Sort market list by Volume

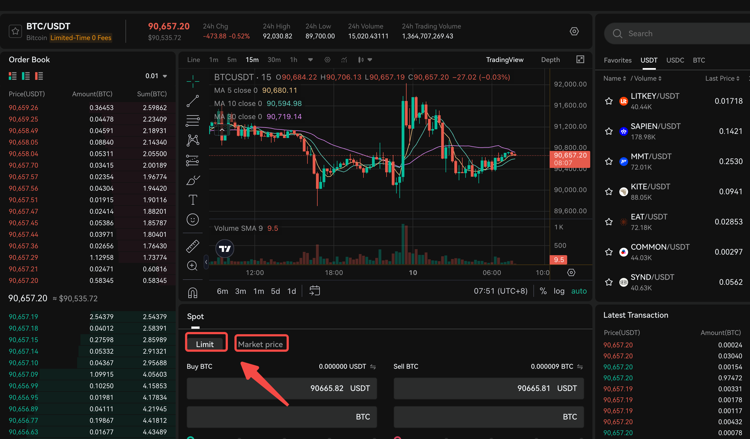click(x=648, y=78)
